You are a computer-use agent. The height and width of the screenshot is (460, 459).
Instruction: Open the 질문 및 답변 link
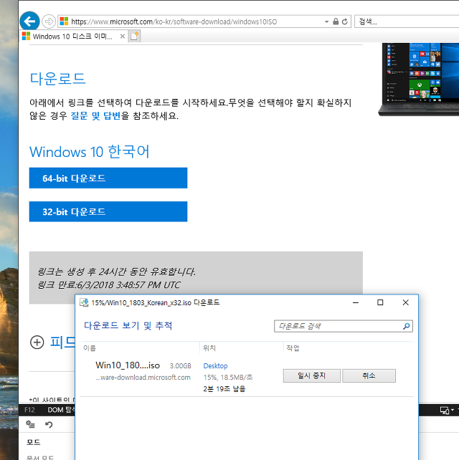[95, 115]
